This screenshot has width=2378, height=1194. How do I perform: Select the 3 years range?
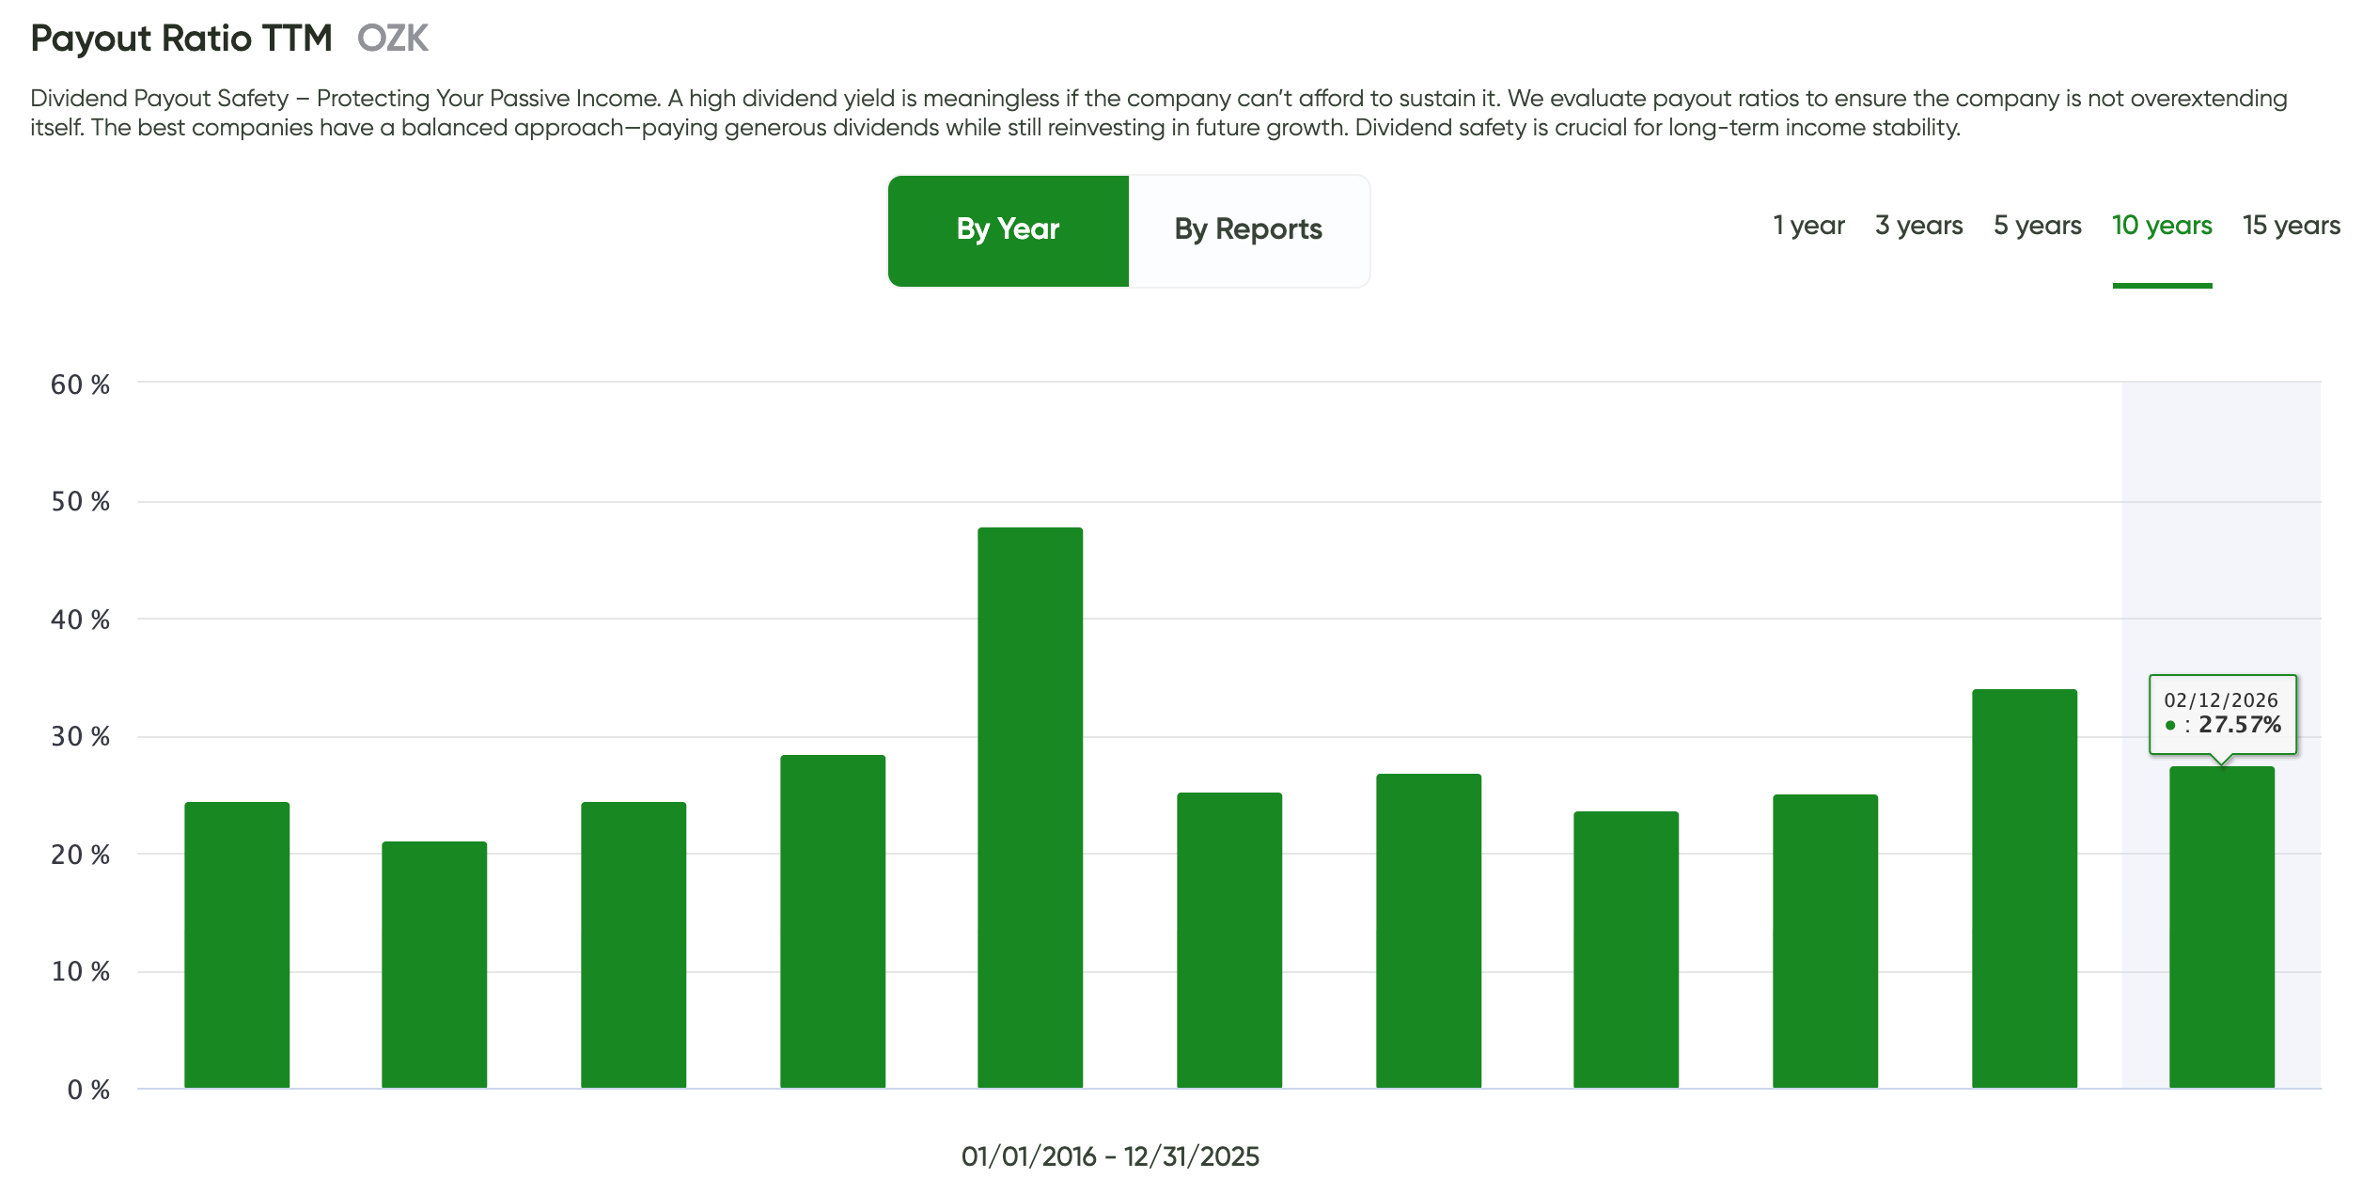click(x=1918, y=226)
